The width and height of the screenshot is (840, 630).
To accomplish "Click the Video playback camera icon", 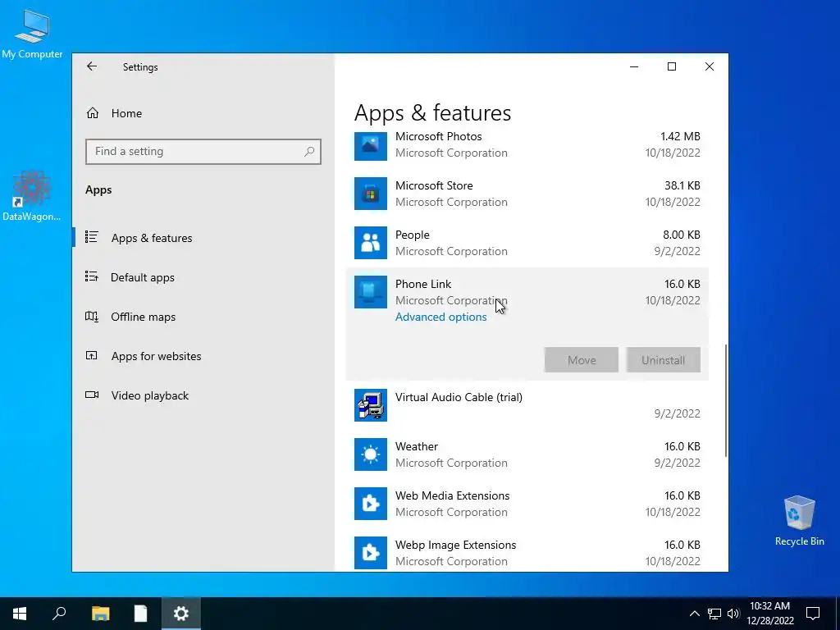I will pos(92,395).
